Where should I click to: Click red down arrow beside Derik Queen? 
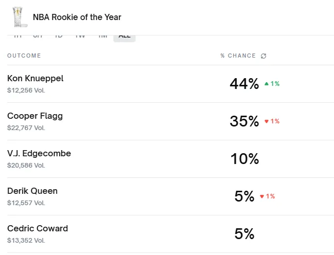click(262, 196)
